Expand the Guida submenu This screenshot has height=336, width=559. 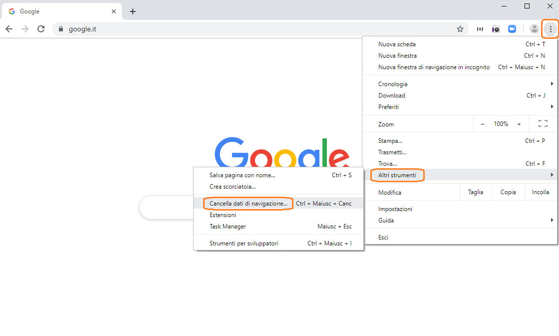tap(460, 221)
